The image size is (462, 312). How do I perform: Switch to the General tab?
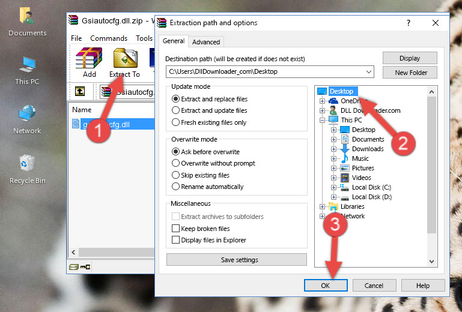pyautogui.click(x=174, y=41)
